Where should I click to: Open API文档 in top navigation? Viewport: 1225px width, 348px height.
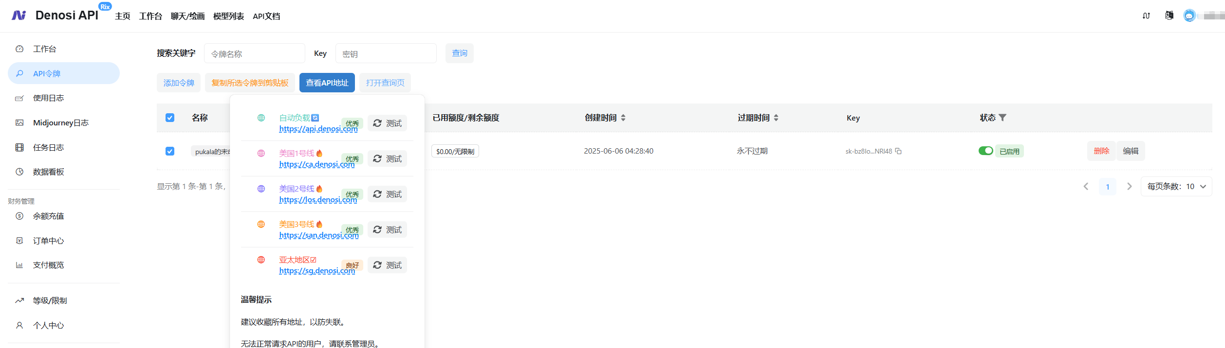pos(266,16)
